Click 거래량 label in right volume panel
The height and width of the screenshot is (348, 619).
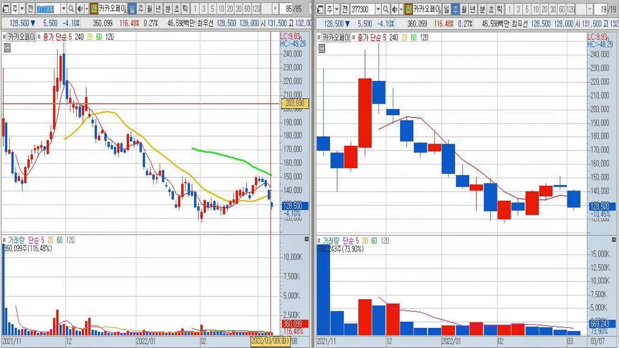click(x=331, y=241)
